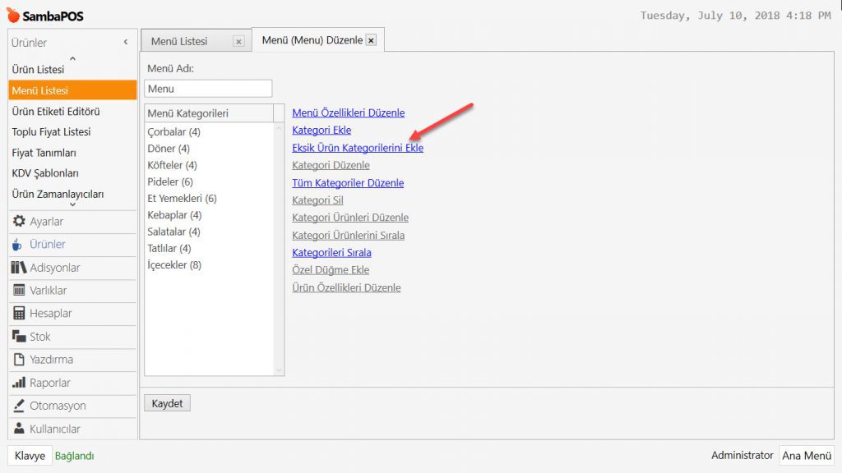Screen dimensions: 842x473
Task: Click the Menü Adı text field
Action: click(x=208, y=89)
